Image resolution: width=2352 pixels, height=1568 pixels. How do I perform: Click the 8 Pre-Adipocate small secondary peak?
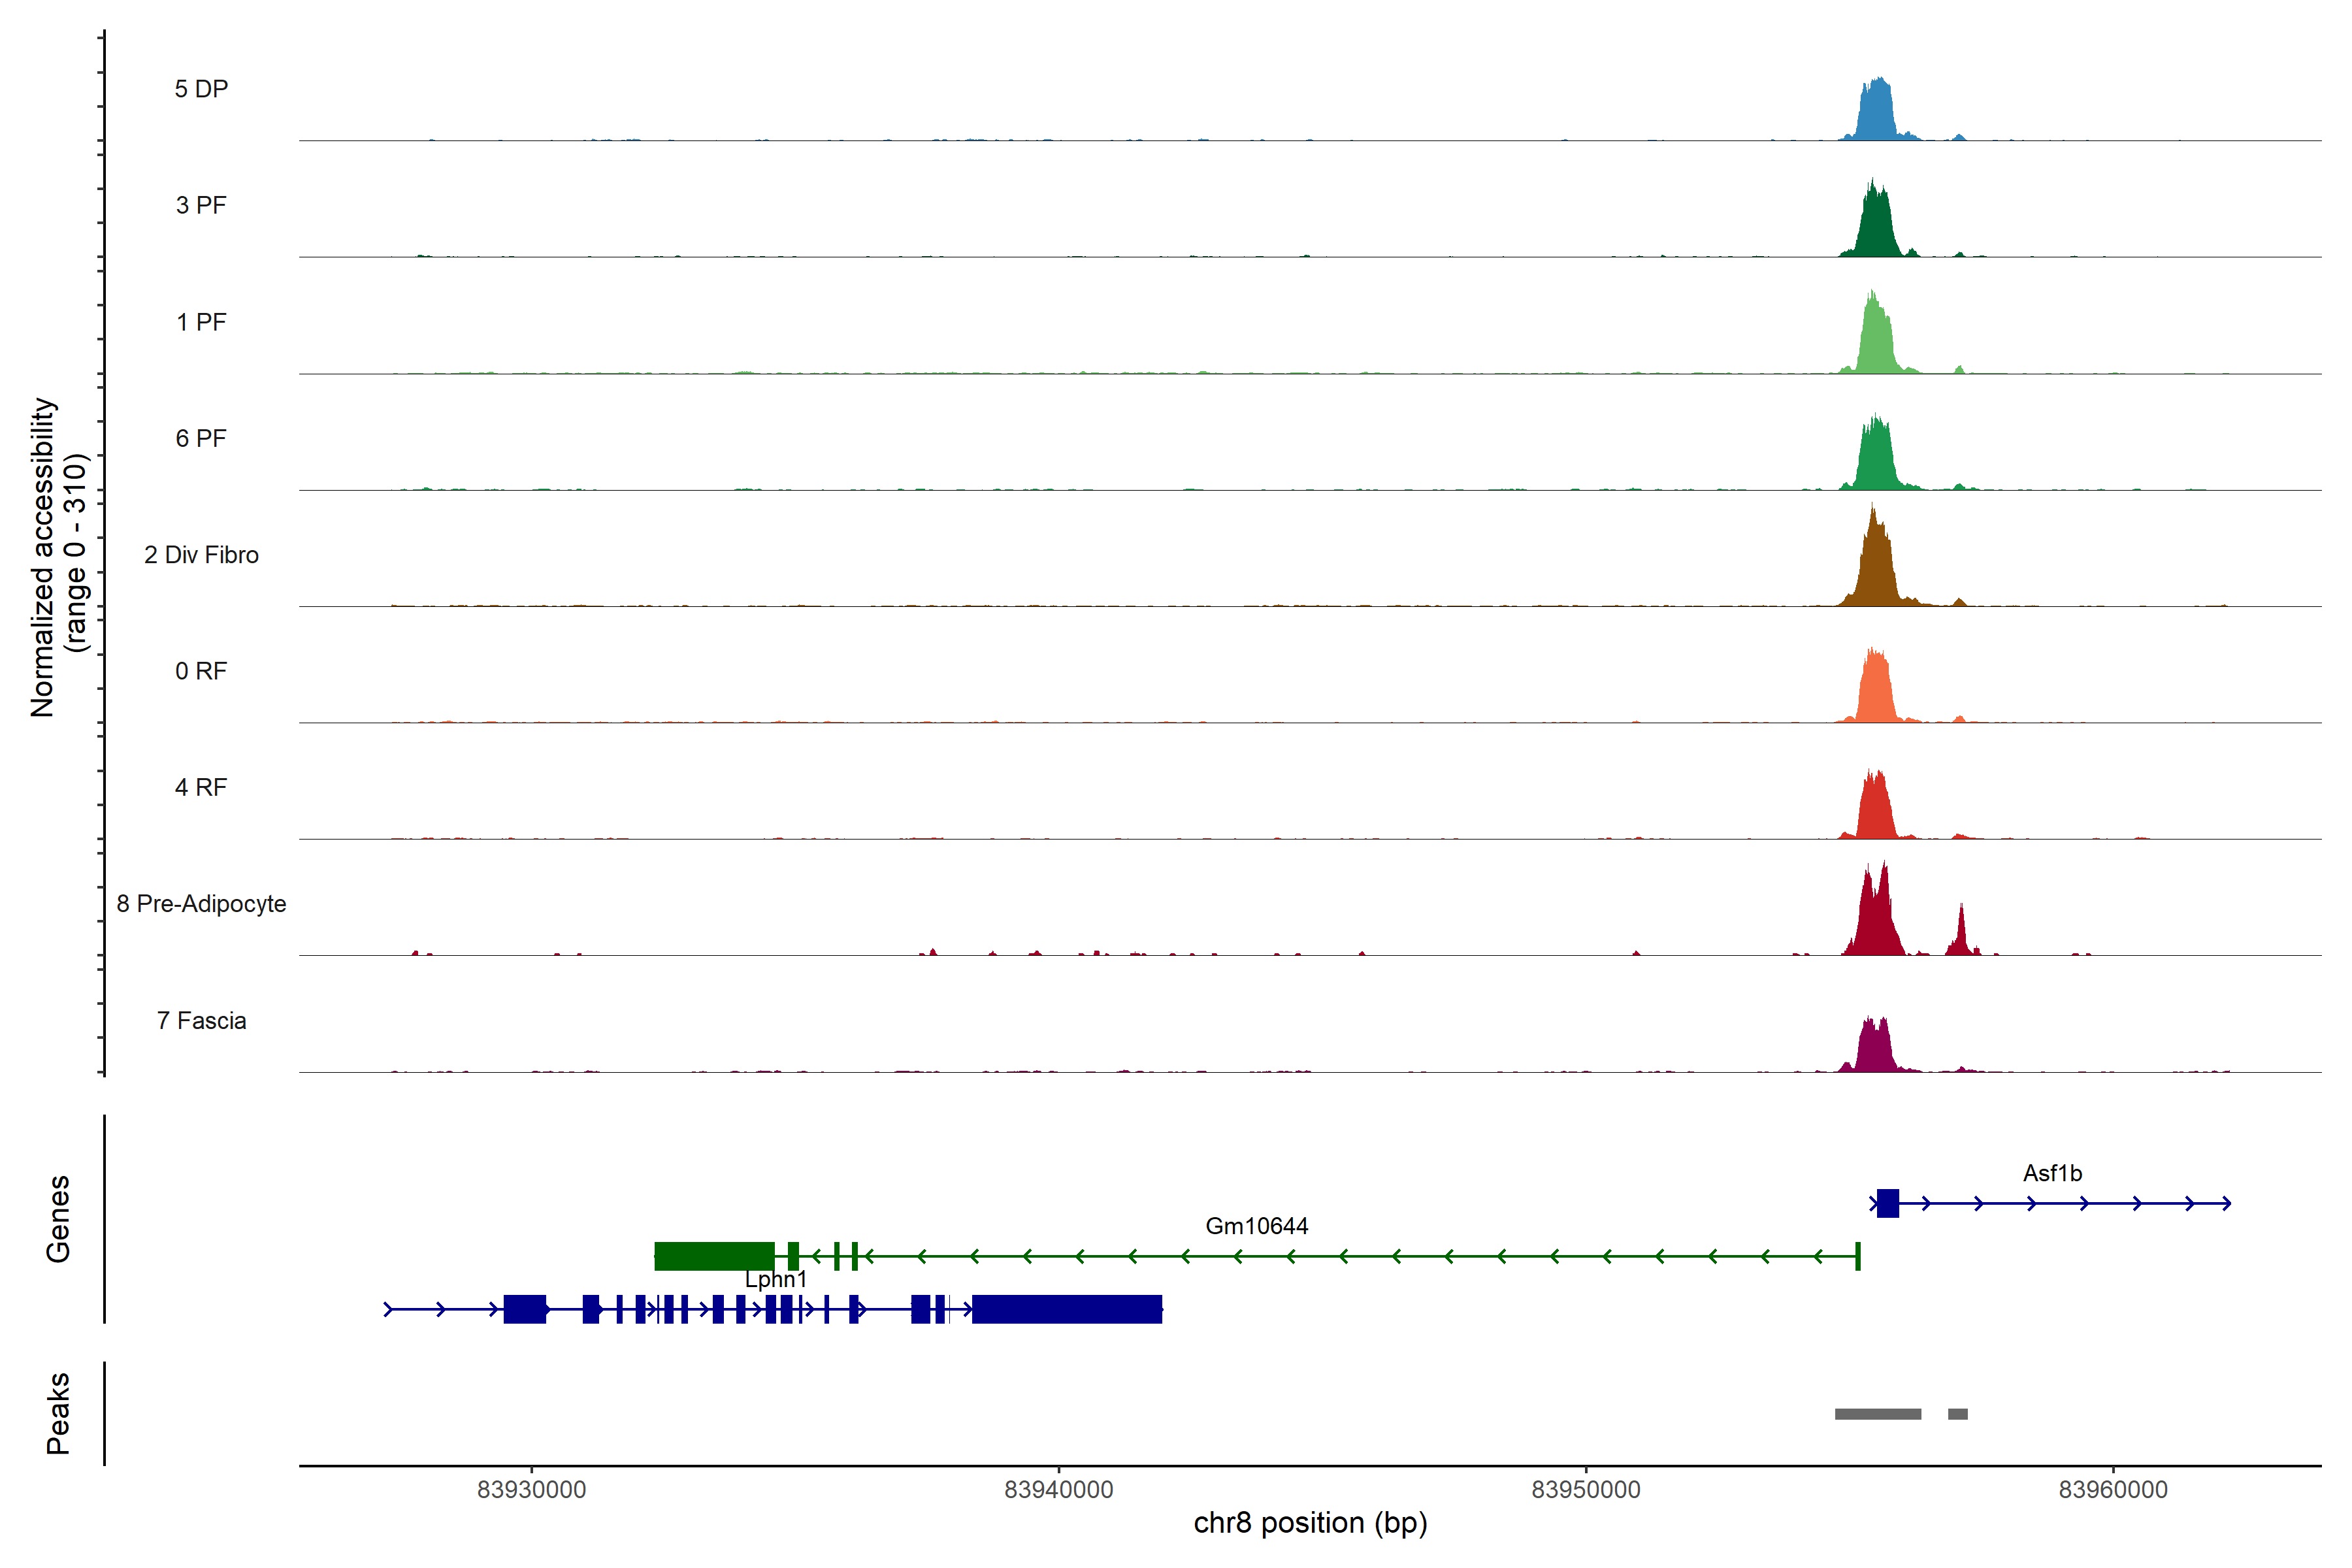coord(1961,935)
